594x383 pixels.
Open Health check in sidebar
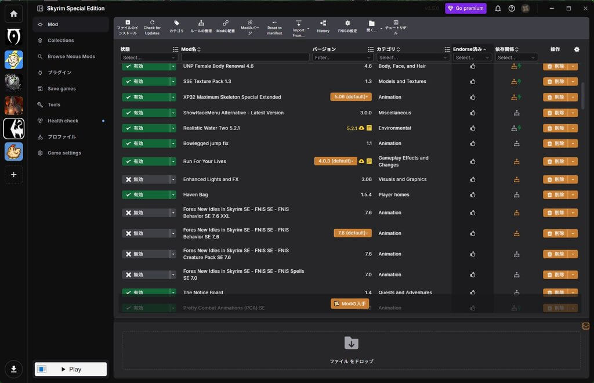point(70,121)
